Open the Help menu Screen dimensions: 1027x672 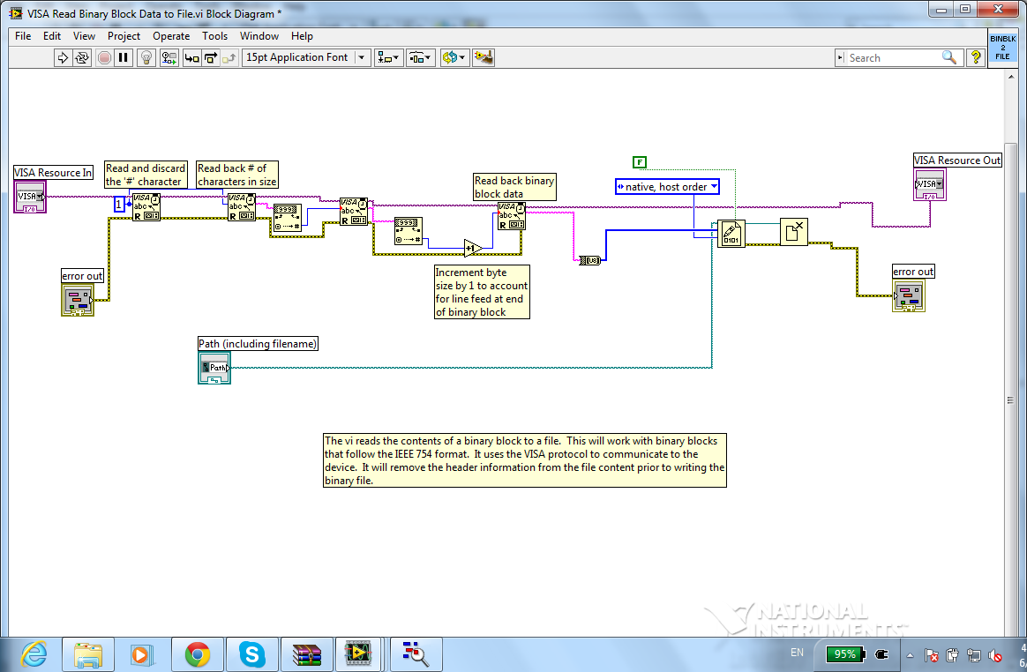(302, 36)
